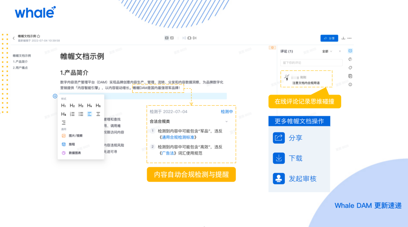Click the 1.产品简介 section heading

click(x=74, y=73)
